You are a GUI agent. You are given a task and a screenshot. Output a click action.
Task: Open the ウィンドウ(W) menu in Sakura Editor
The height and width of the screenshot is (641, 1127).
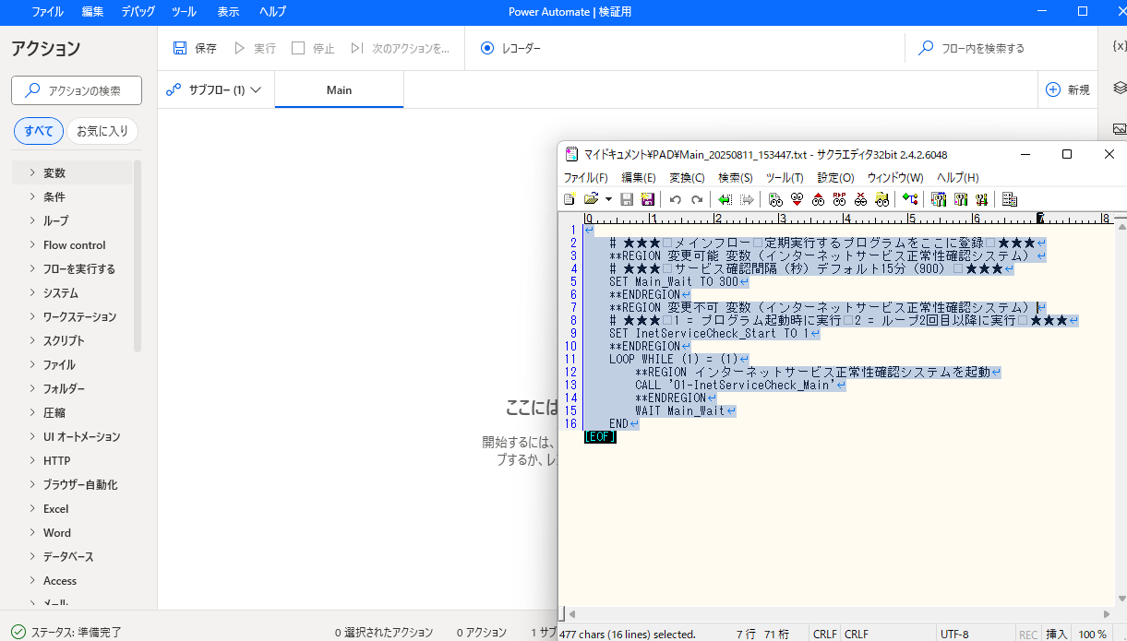tap(895, 177)
